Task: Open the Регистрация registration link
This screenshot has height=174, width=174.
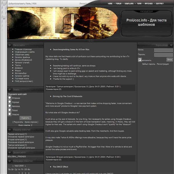Action: pyautogui.click(x=165, y=64)
